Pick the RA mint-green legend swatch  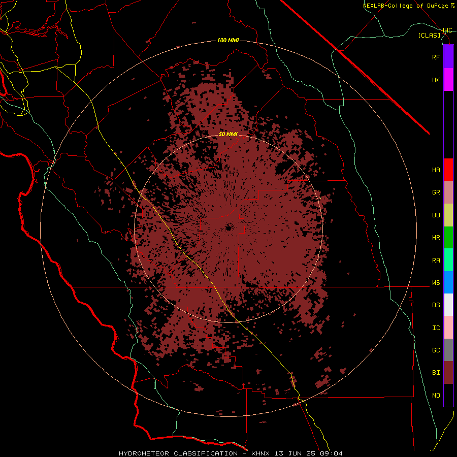click(x=448, y=260)
